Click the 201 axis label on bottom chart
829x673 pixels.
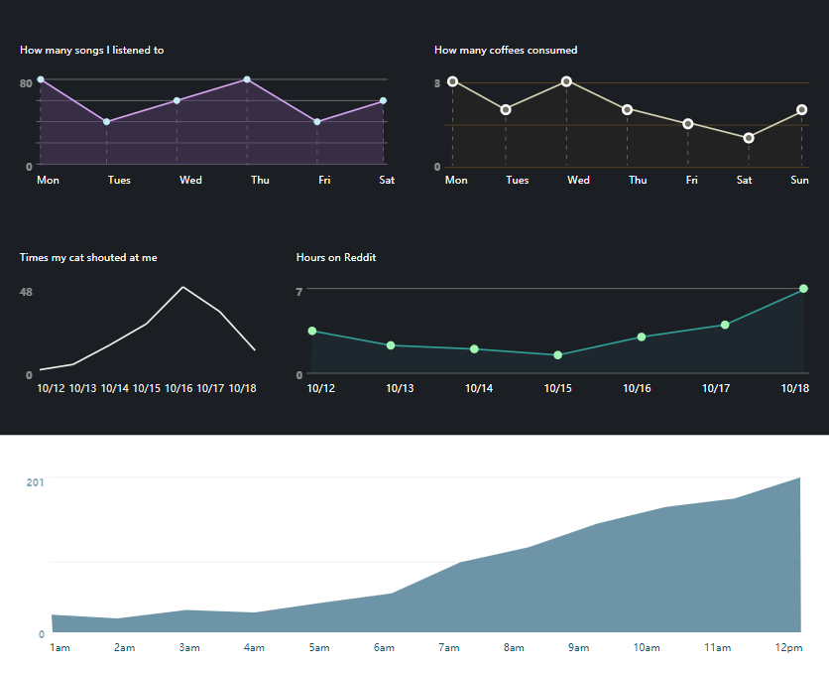tap(35, 482)
